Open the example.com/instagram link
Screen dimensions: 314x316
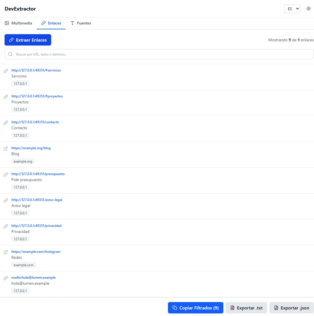[36, 251]
